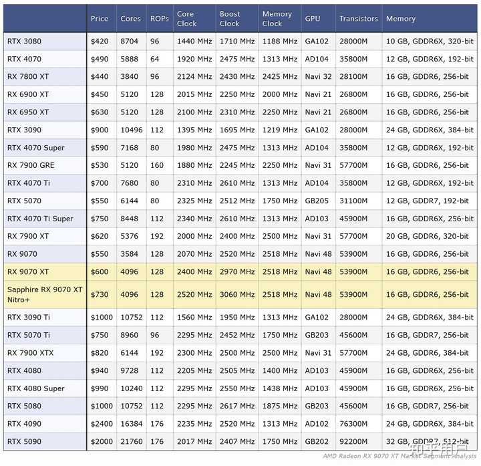Click the GB202 GPU cell
Screen dimensions: 481x466
coord(317,441)
